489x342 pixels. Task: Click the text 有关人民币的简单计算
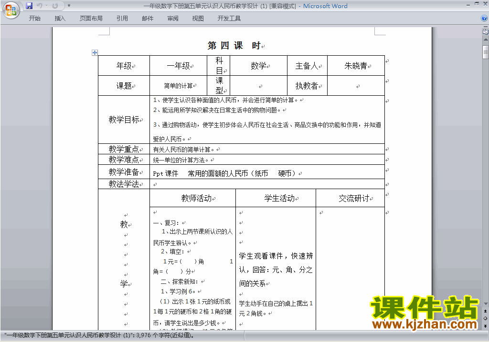coord(183,150)
